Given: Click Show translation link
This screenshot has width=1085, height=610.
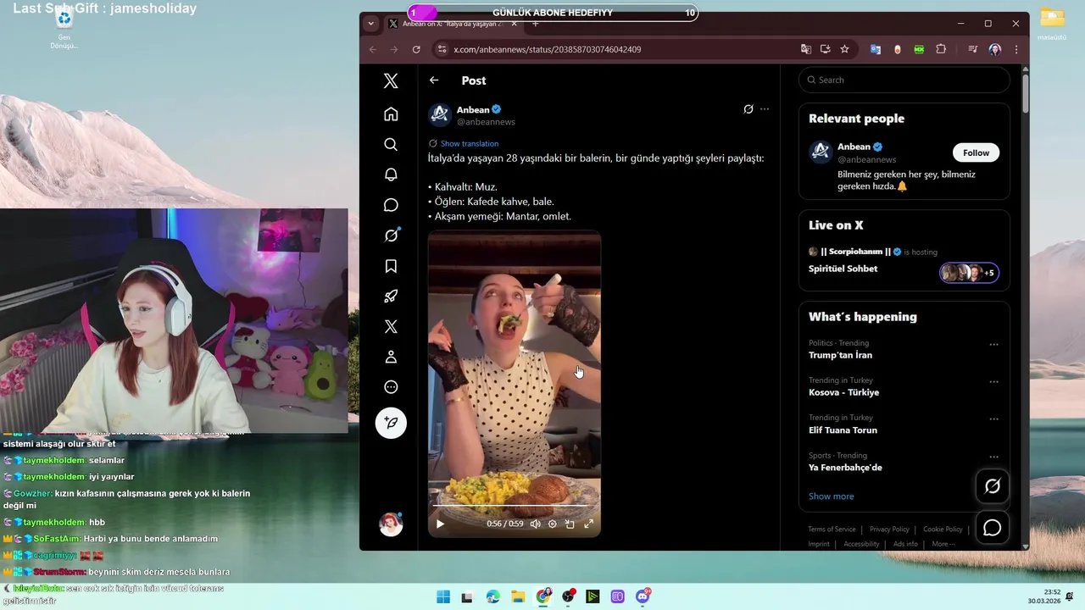Looking at the screenshot, I should tap(470, 144).
